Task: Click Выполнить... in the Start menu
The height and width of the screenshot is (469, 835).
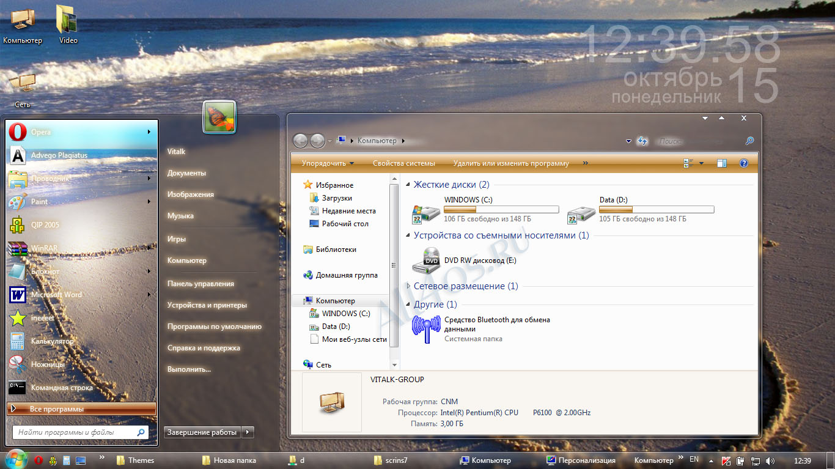Action: pyautogui.click(x=189, y=369)
